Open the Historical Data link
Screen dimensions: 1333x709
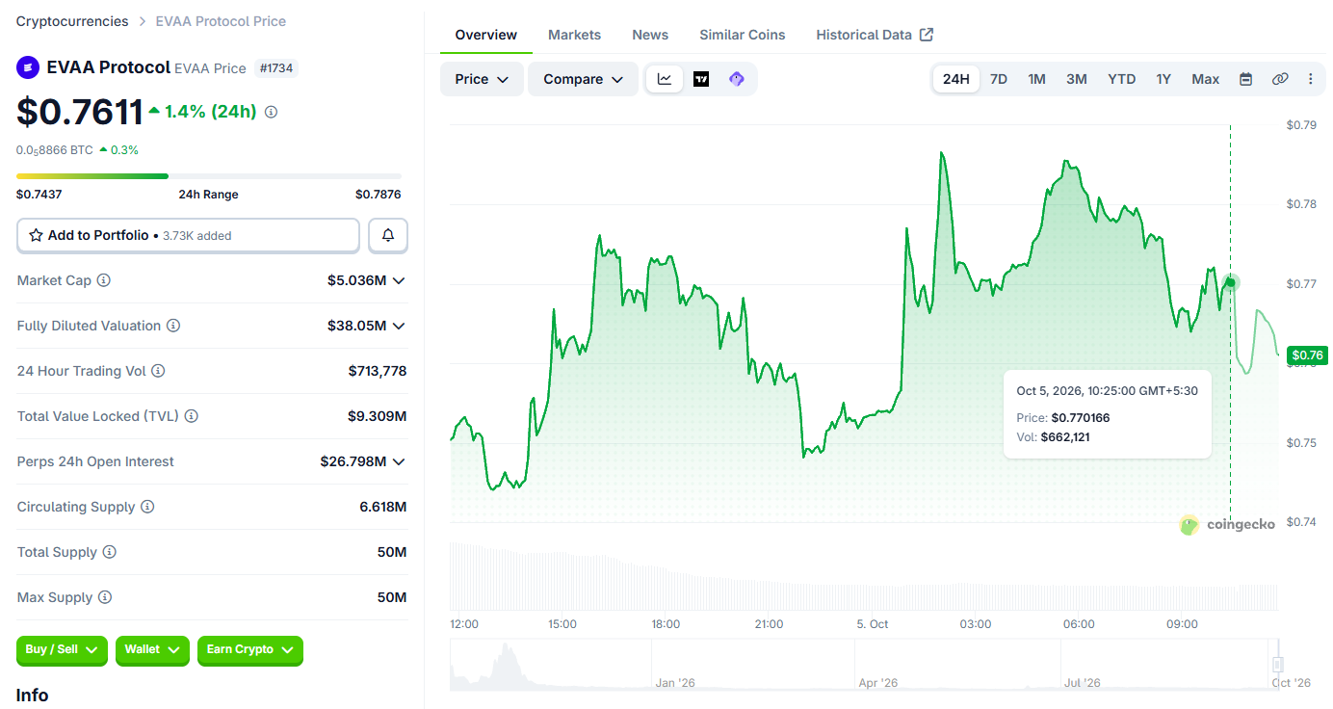click(x=875, y=35)
